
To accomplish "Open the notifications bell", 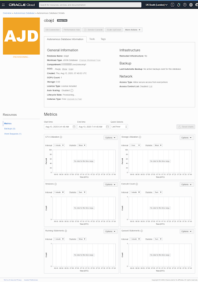I will tap(179, 5).
